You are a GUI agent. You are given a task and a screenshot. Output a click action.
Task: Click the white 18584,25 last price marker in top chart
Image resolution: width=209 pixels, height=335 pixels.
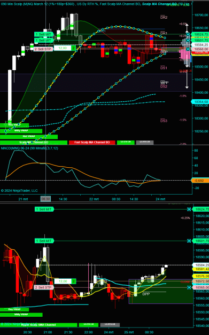(200, 45)
